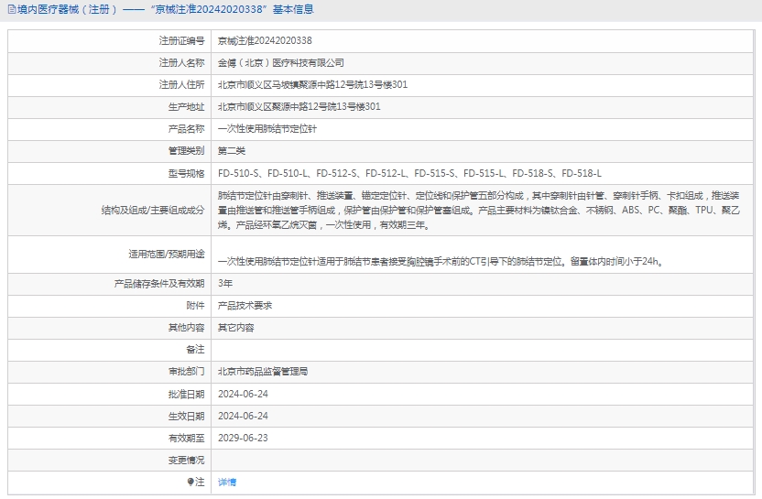Click approving department 北京市药品监督管理局

263,372
